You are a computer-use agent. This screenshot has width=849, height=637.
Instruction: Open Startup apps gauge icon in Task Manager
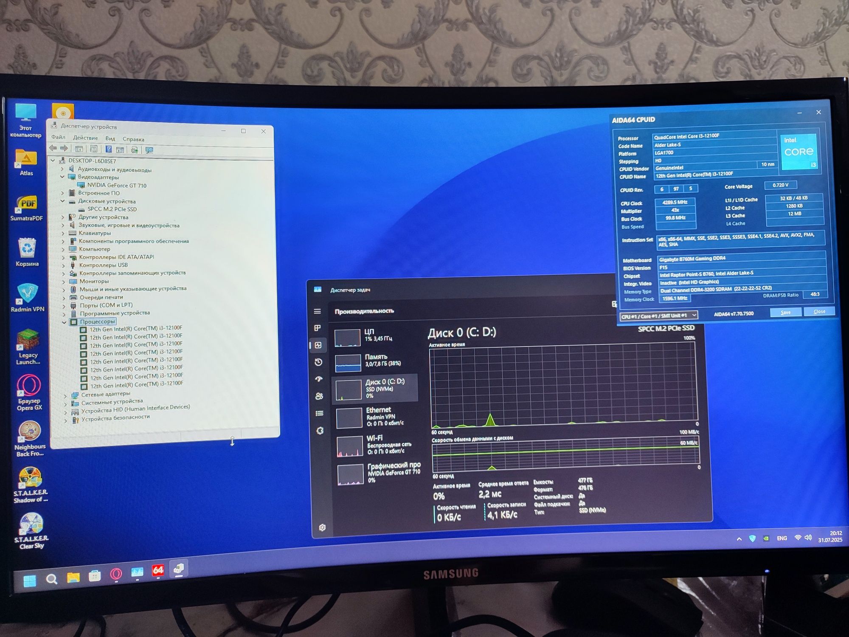pyautogui.click(x=319, y=379)
